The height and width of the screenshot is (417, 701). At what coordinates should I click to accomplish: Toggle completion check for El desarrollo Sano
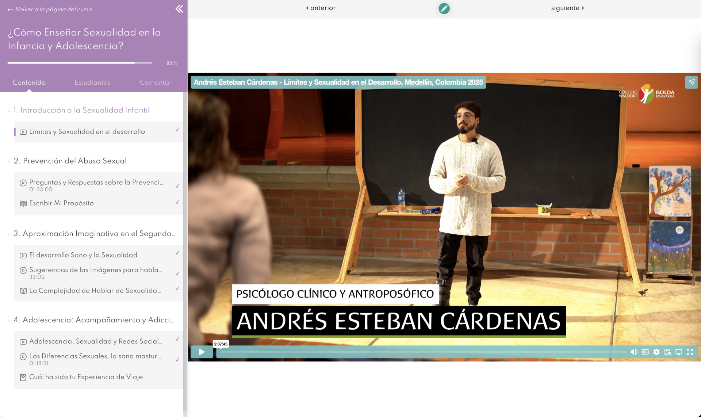click(x=177, y=253)
